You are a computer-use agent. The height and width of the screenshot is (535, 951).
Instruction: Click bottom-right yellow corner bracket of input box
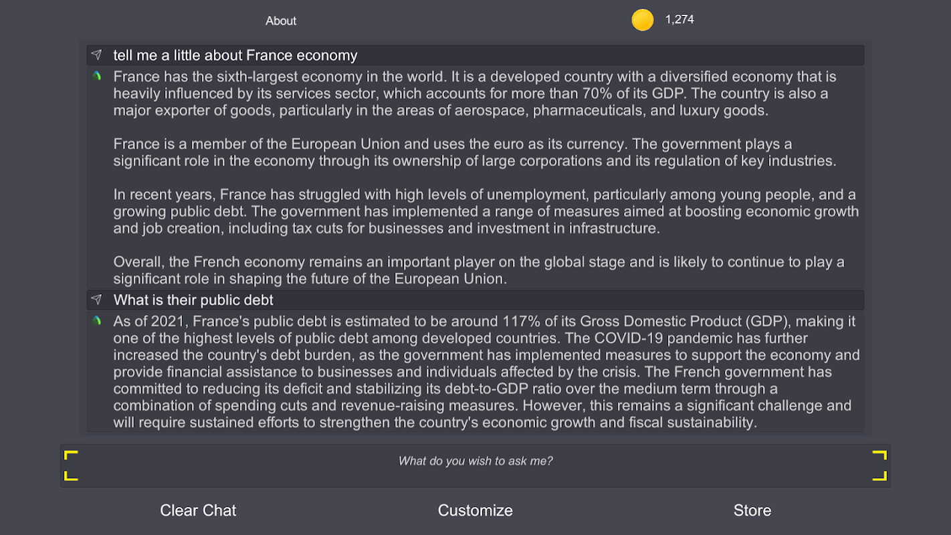879,475
